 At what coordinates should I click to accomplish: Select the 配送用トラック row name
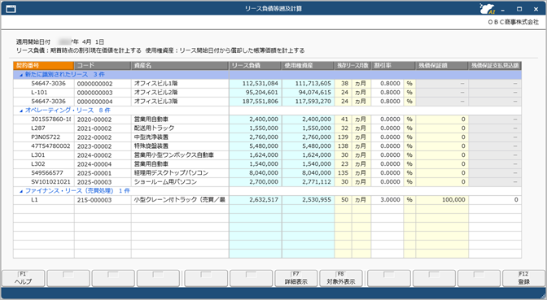click(x=180, y=128)
